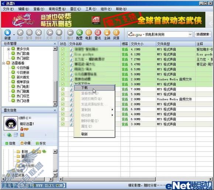This screenshot has width=214, height=190.
Task: Toggle status checkbox of 4.00MB row
Action: (63, 114)
